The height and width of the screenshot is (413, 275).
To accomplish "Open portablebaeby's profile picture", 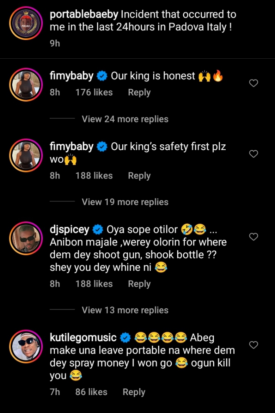I will click(x=26, y=24).
